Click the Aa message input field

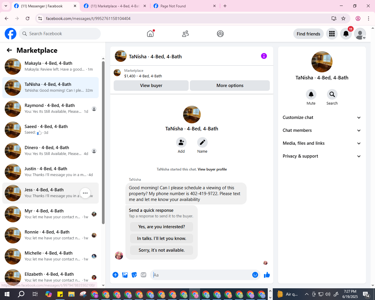coord(201,275)
